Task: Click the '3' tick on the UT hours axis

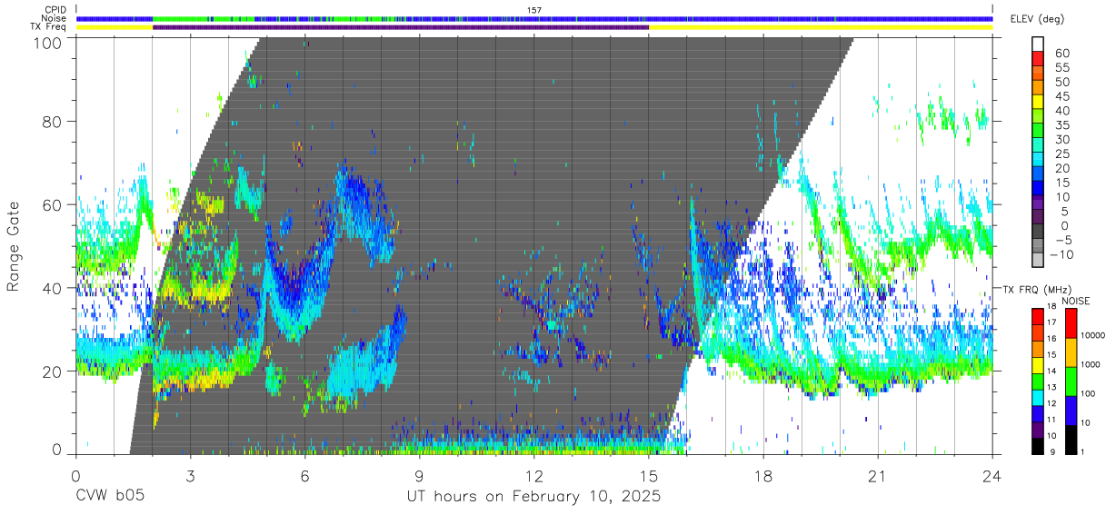Action: pyautogui.click(x=190, y=477)
